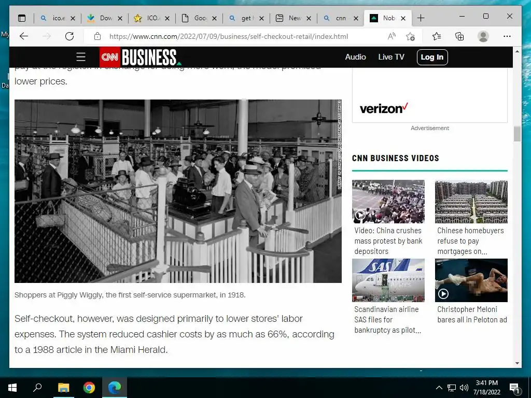Click the 'CNN BUSINESS VIDEOS' heading
This screenshot has width=531, height=398.
(395, 158)
